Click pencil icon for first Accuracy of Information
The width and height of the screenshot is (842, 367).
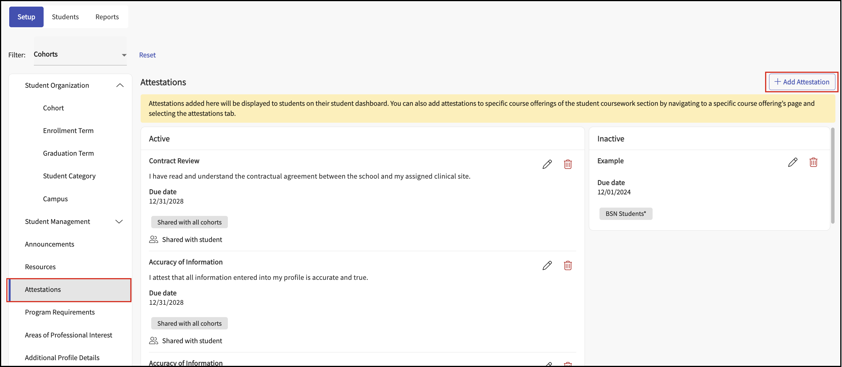pyautogui.click(x=547, y=265)
